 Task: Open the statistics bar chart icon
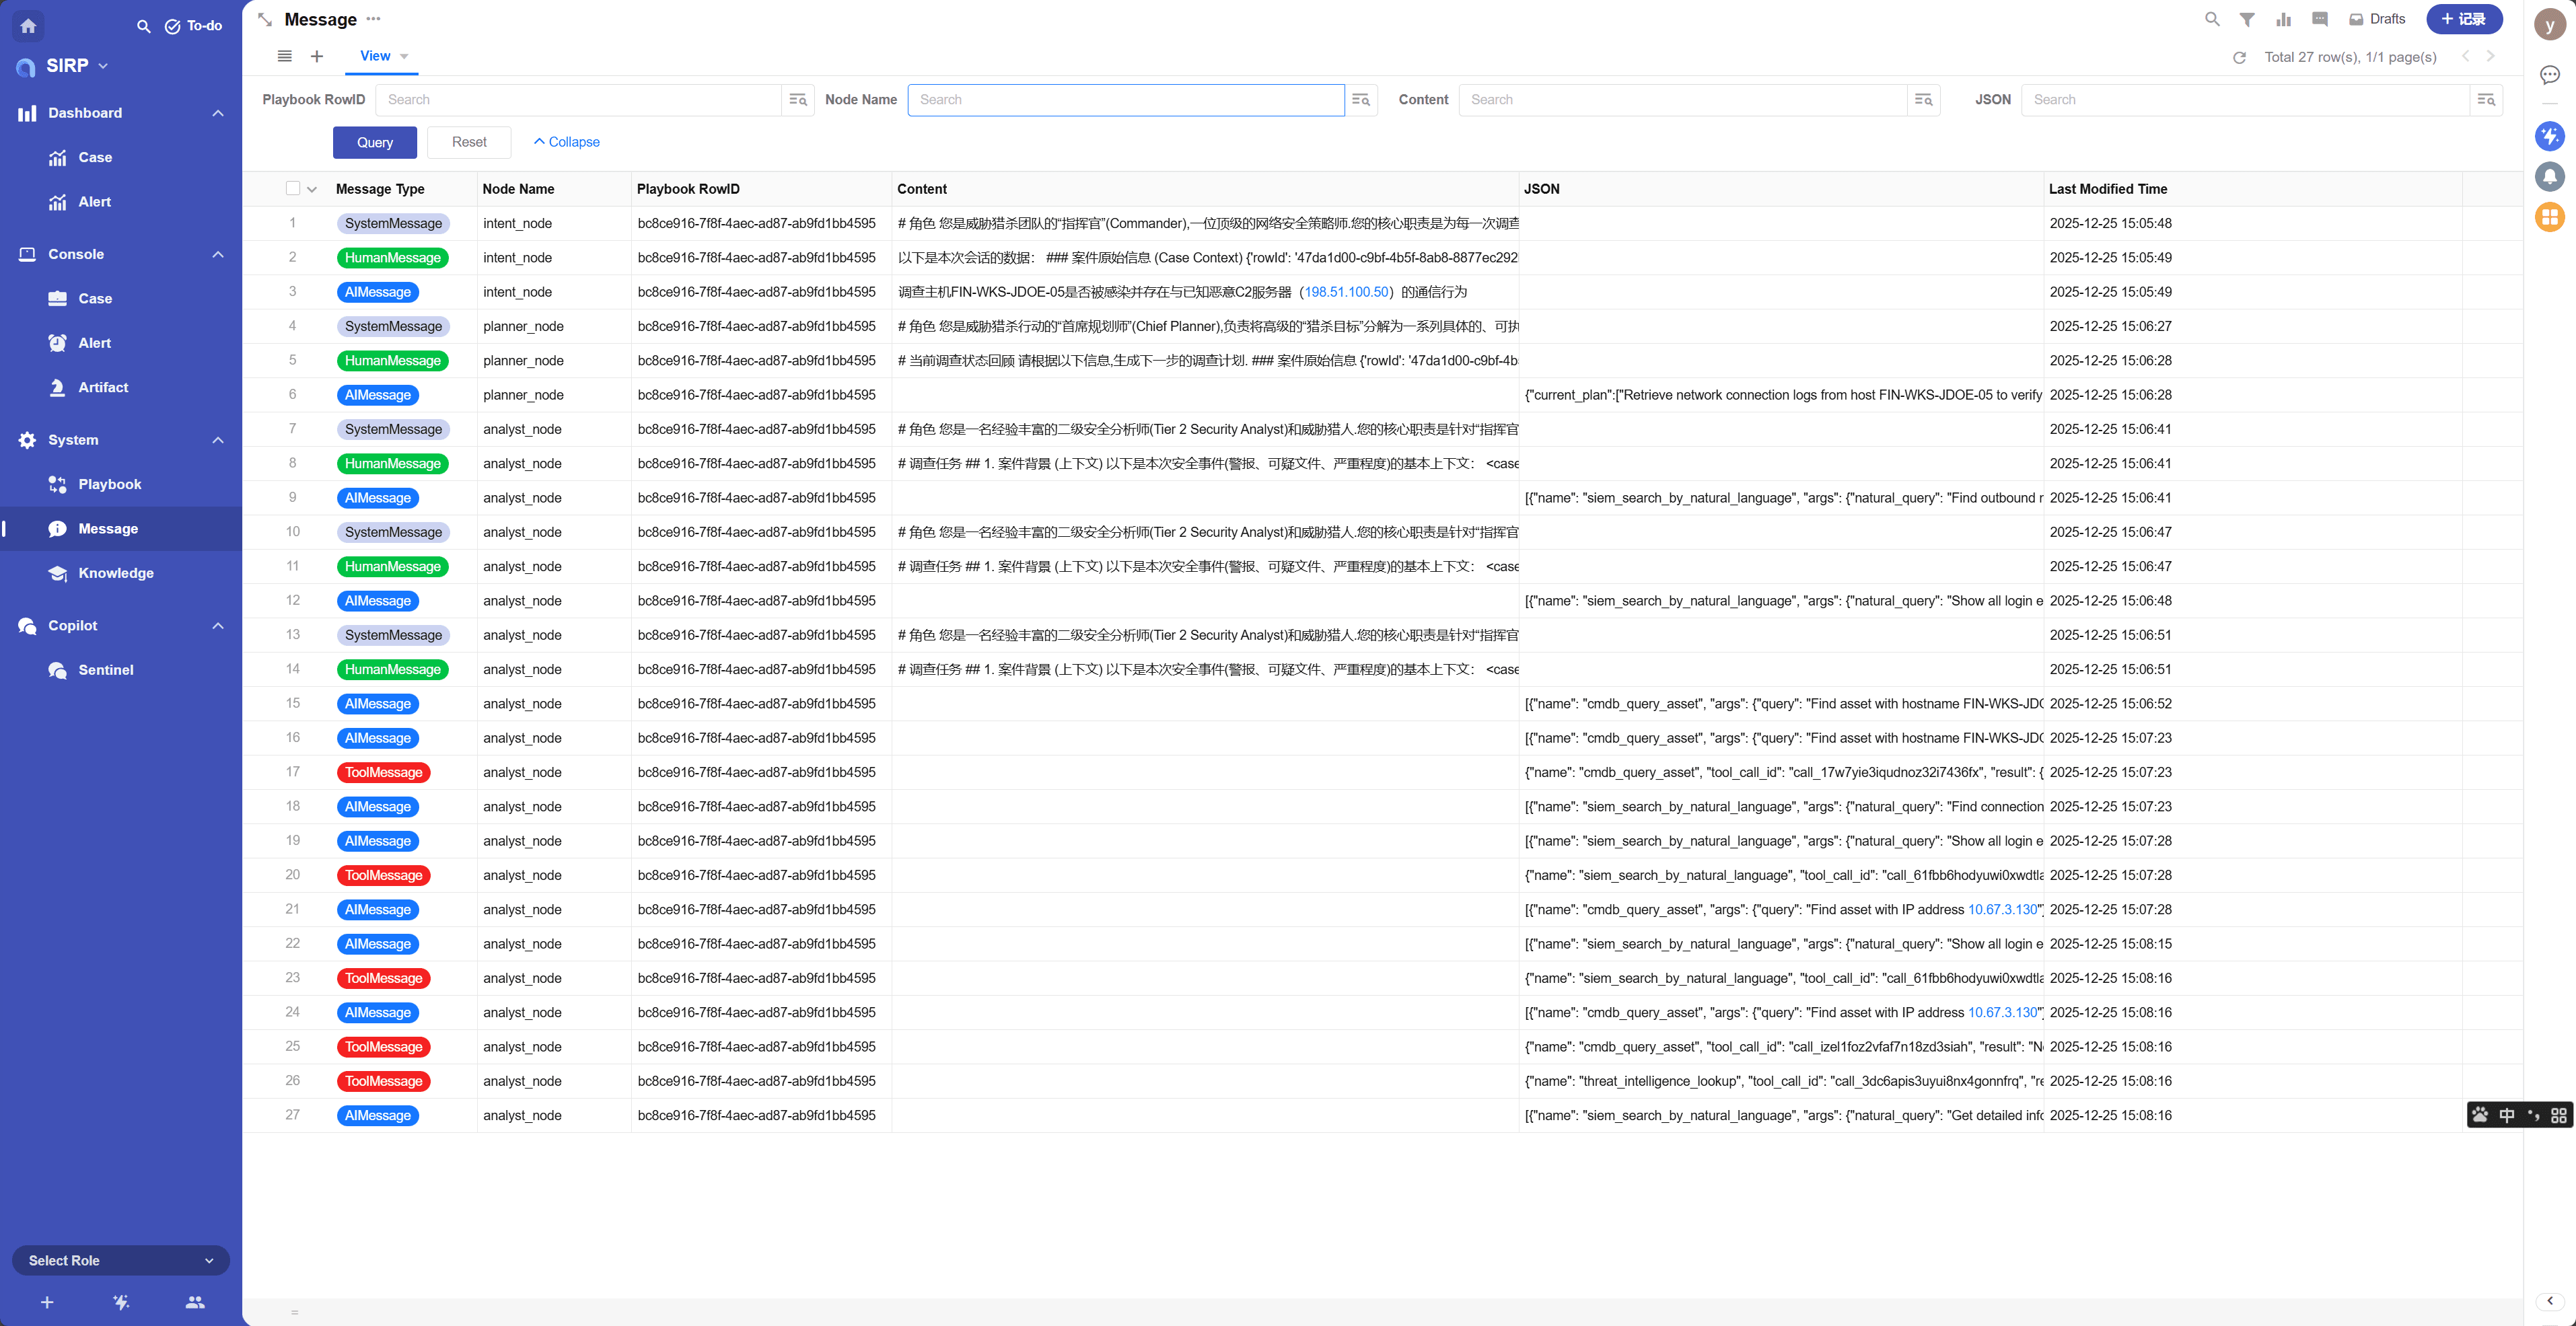(2283, 19)
